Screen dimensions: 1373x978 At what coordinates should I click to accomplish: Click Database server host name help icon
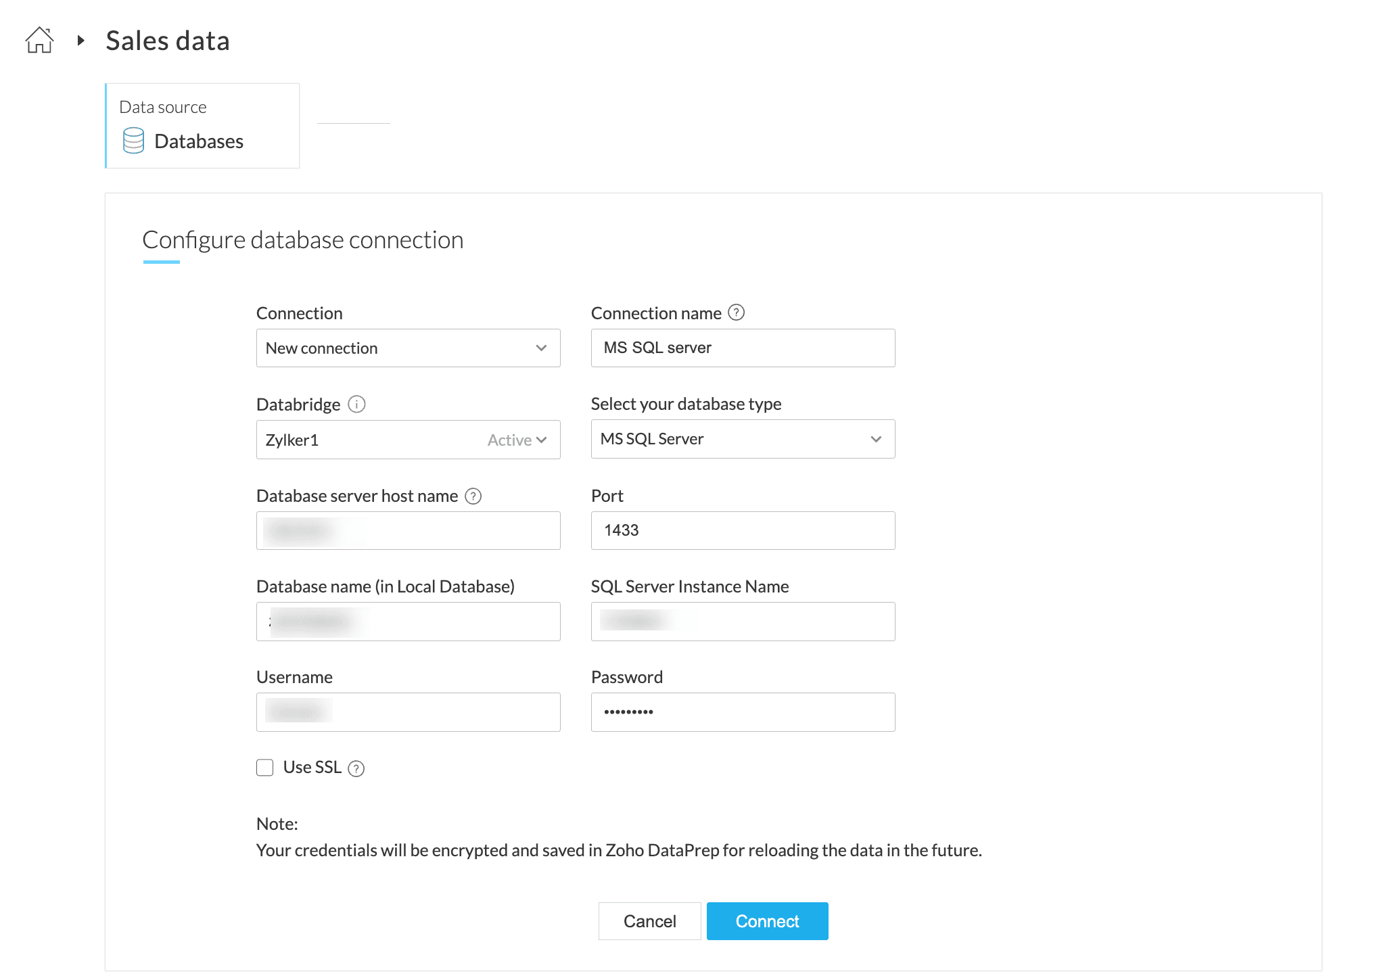pyautogui.click(x=473, y=496)
